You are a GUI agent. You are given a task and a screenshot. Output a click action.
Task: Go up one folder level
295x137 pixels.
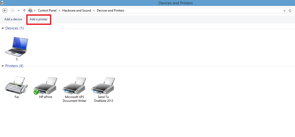(x=24, y=11)
